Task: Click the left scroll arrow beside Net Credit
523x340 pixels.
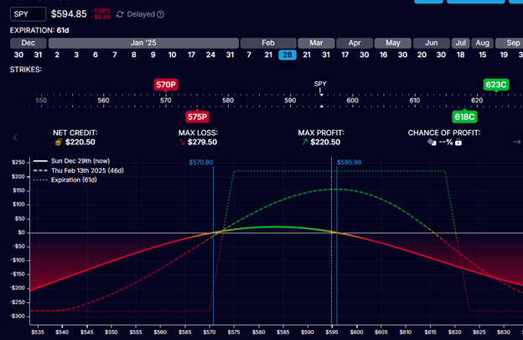Action: coord(14,138)
